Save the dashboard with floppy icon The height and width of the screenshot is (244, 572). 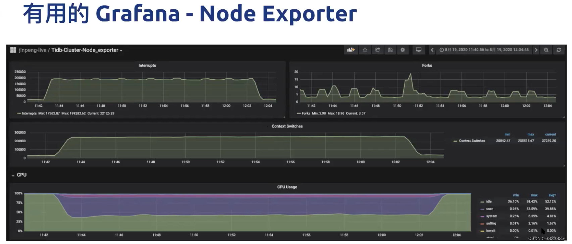tap(390, 50)
